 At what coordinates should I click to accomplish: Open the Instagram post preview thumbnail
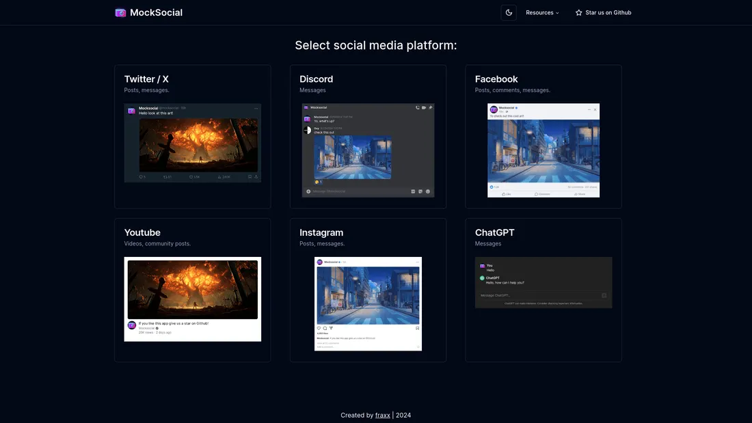tap(368, 303)
